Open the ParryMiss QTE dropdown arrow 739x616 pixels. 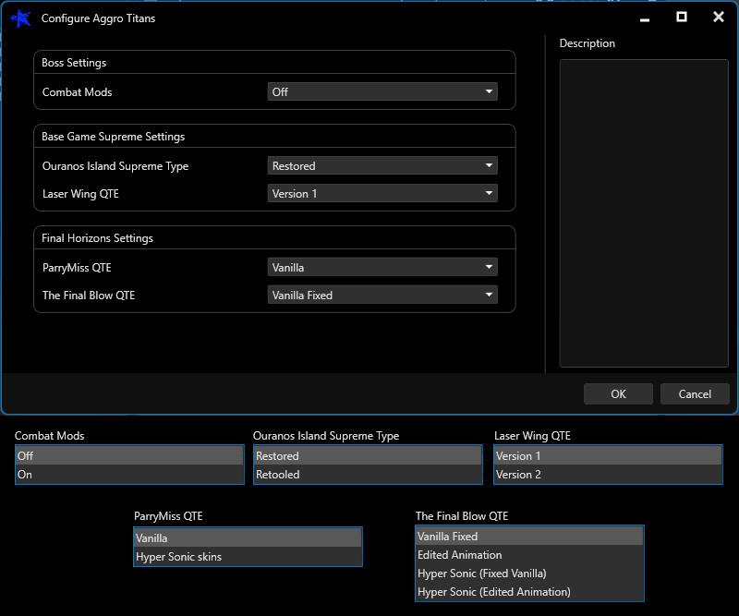click(x=487, y=265)
